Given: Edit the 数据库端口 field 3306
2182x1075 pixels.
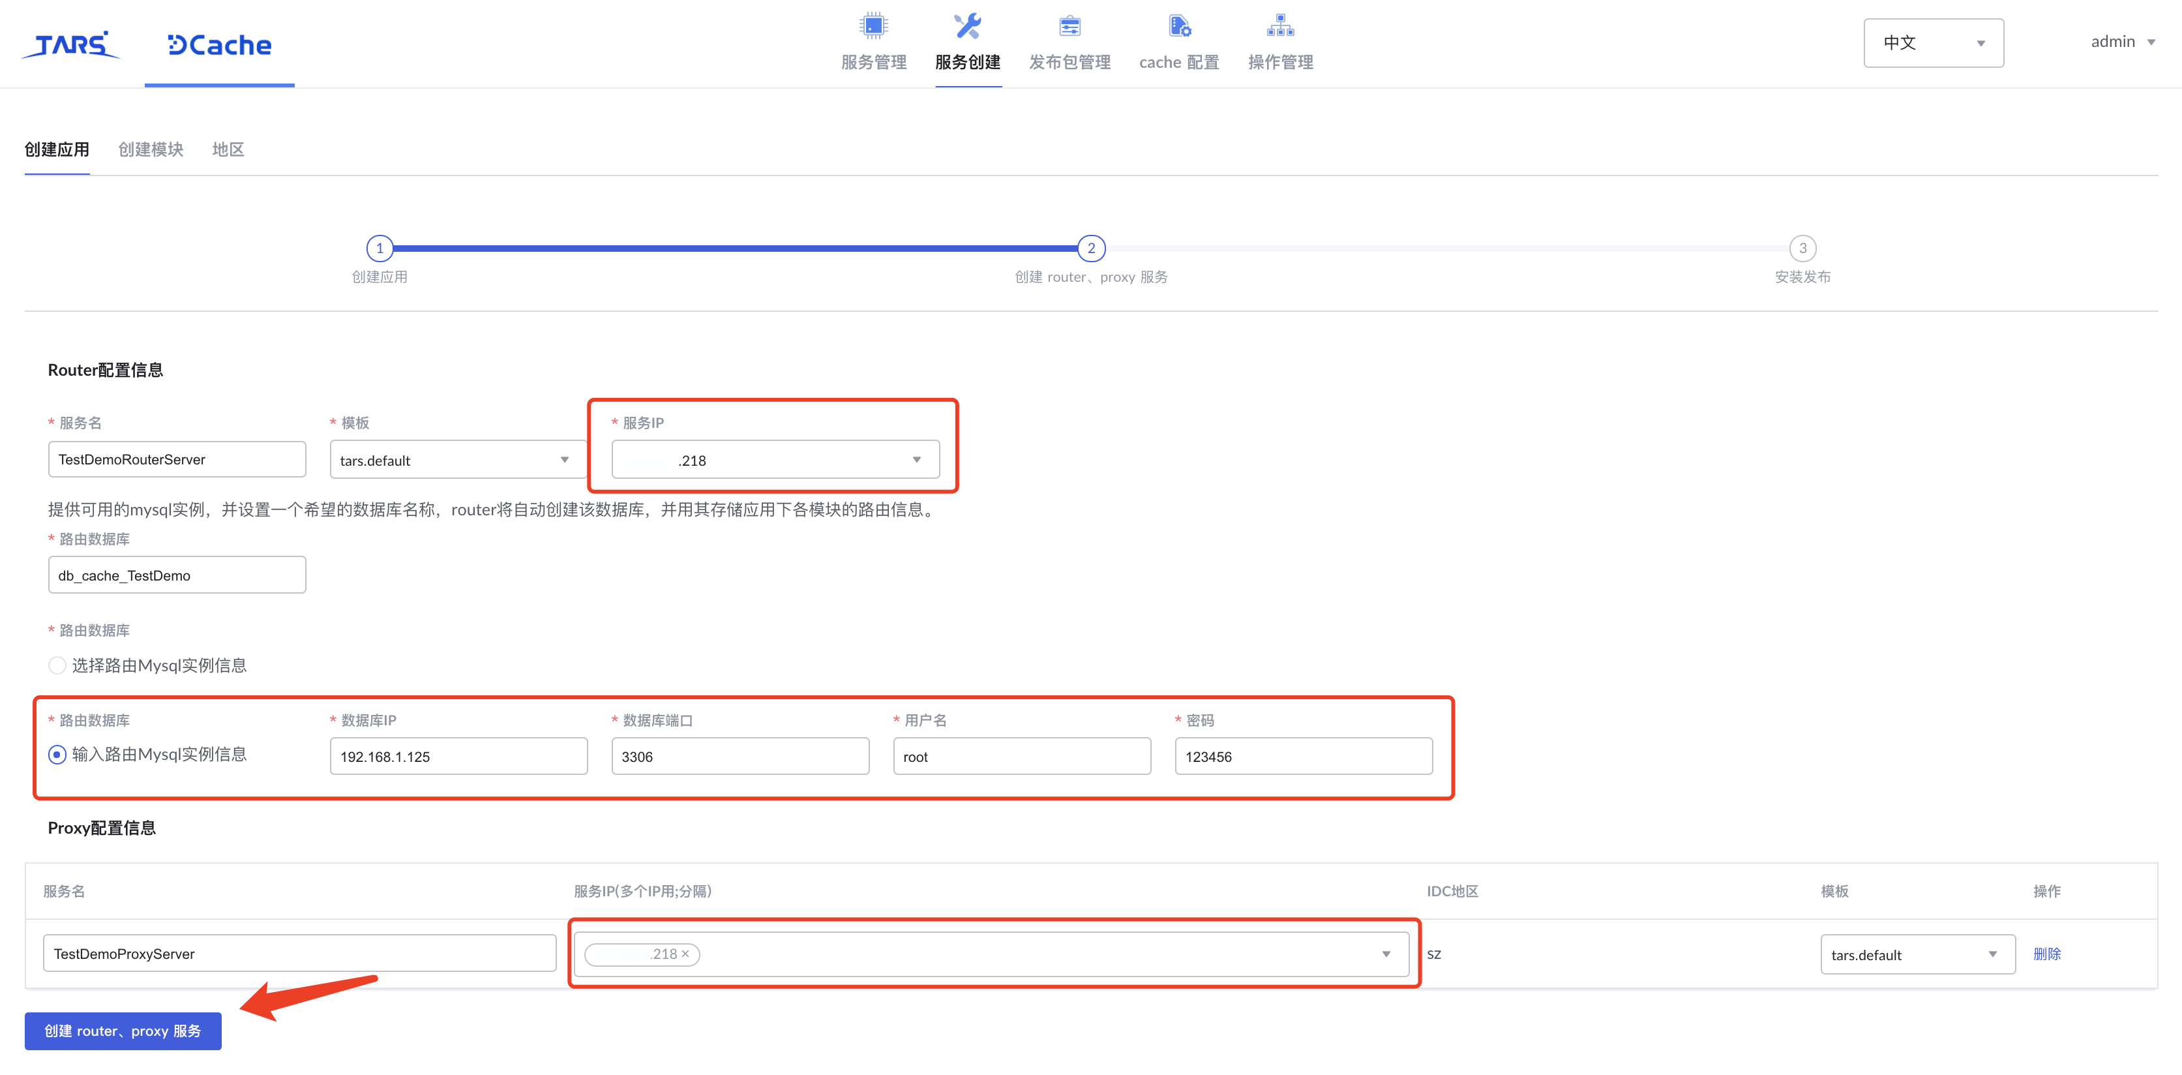Looking at the screenshot, I should point(740,757).
